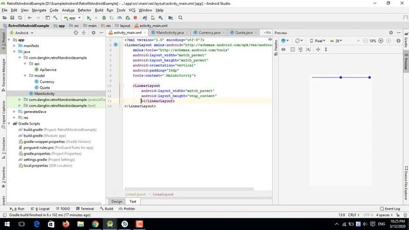The image size is (409, 230).
Task: Click the preview warnings info icon
Action: click(x=398, y=41)
